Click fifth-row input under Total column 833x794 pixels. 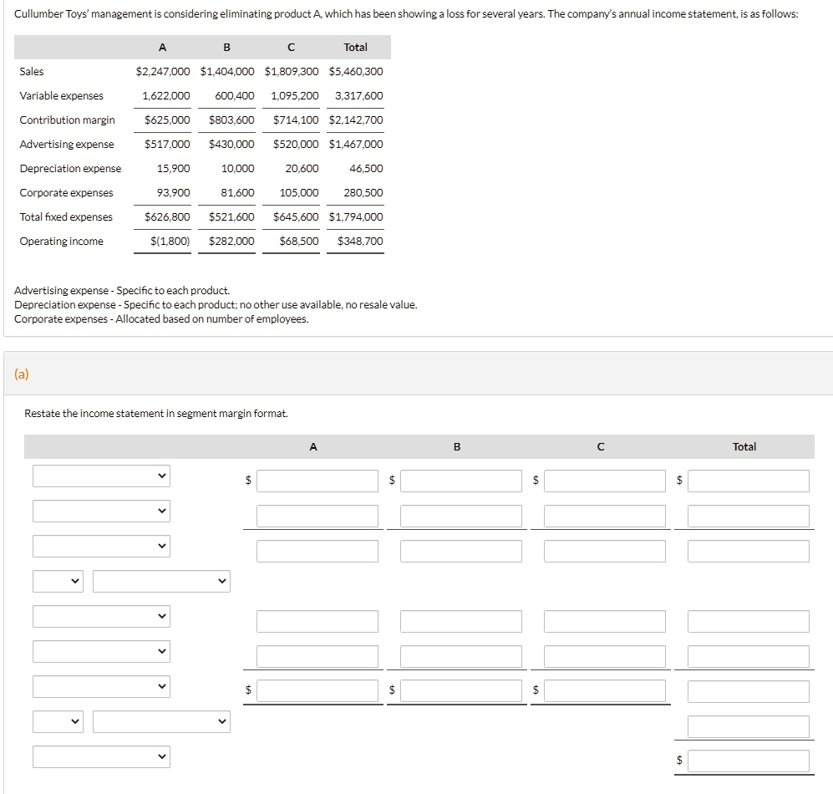749,621
